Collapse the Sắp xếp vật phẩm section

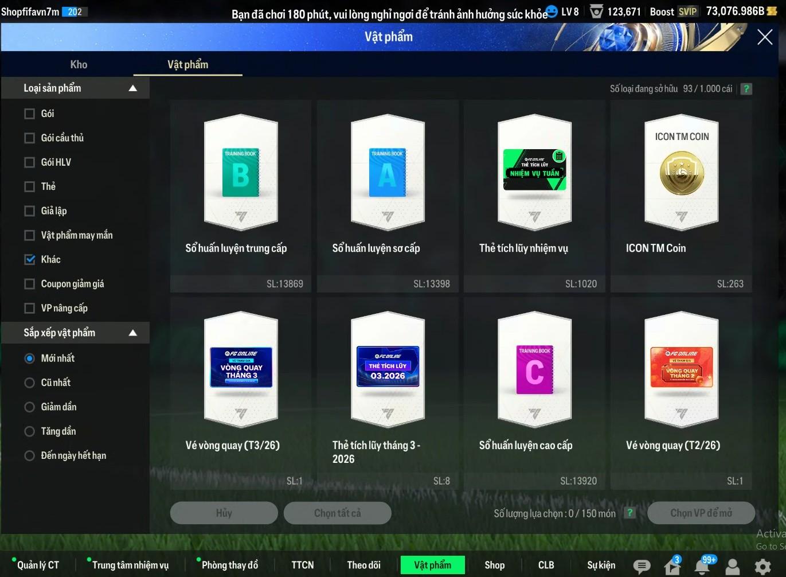pyautogui.click(x=132, y=333)
